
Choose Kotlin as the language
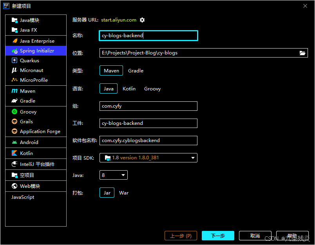pos(129,89)
